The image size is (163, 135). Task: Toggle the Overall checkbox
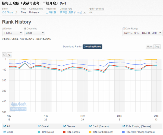(39, 126)
